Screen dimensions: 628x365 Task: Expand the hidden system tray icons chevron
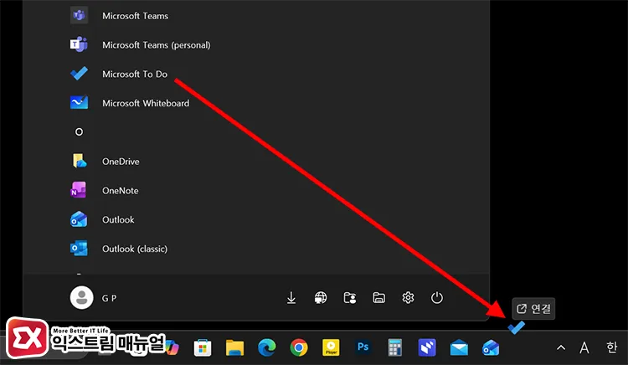click(x=561, y=347)
